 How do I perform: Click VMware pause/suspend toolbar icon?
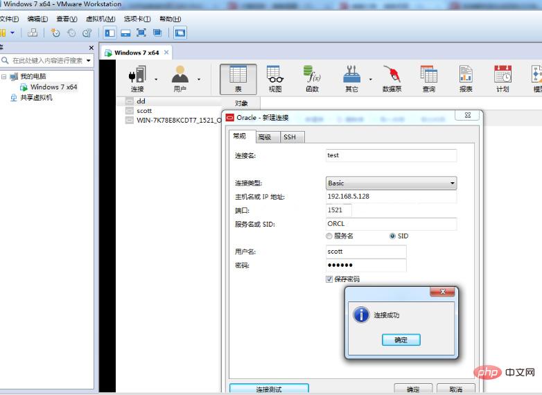click(x=3, y=33)
